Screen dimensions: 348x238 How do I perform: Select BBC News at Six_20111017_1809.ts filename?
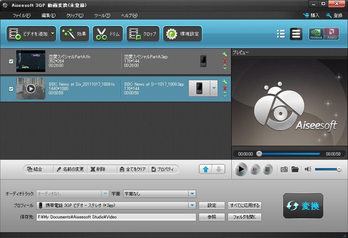click(x=82, y=84)
